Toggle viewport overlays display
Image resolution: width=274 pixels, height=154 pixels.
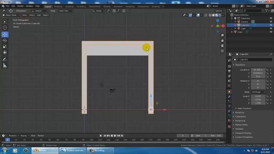(x=198, y=15)
